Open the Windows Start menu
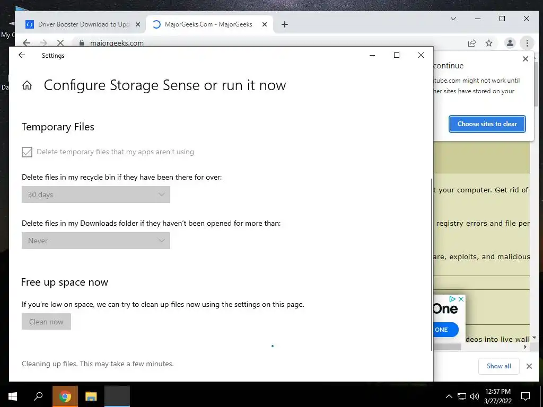Image resolution: width=543 pixels, height=407 pixels. [x=13, y=396]
